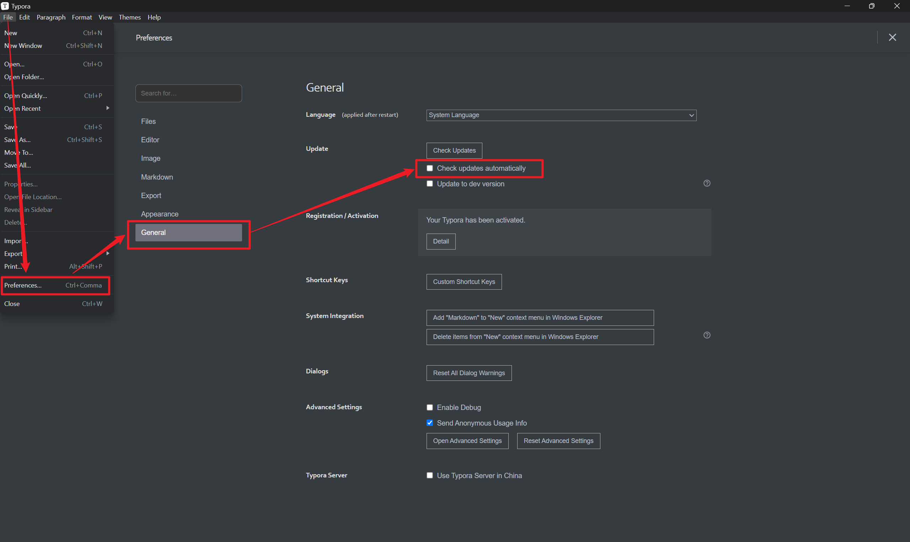Close the Preferences panel with X icon

point(892,37)
